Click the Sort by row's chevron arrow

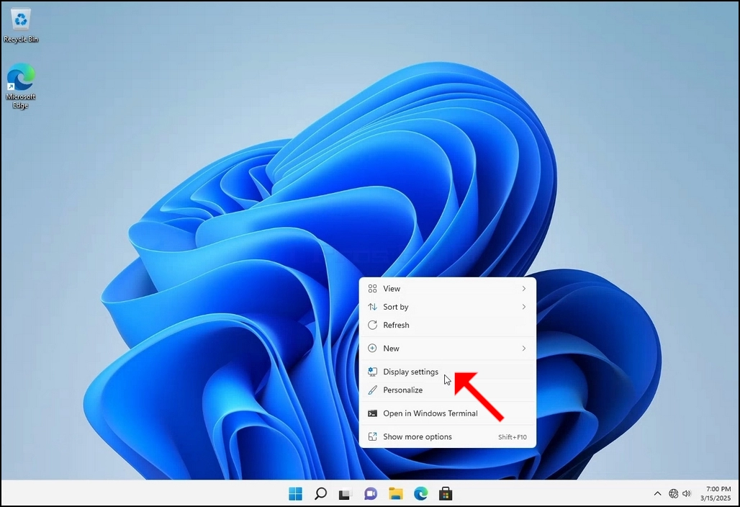(523, 307)
